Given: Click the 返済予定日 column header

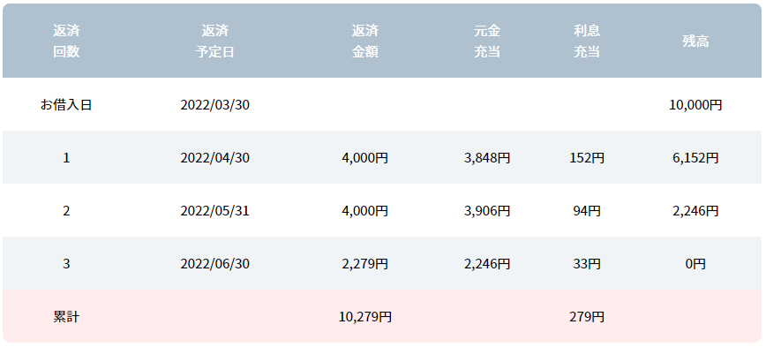Looking at the screenshot, I should [x=215, y=41].
